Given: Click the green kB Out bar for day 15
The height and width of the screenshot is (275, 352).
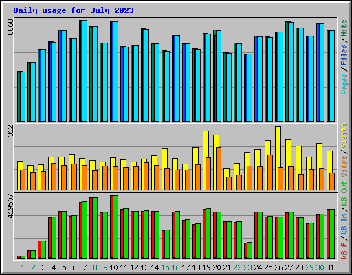Looking at the screenshot, I should pyautogui.click(x=167, y=244).
